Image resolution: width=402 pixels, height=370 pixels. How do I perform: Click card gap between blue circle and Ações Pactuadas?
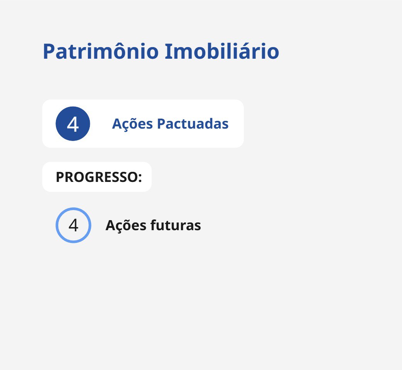(x=101, y=124)
